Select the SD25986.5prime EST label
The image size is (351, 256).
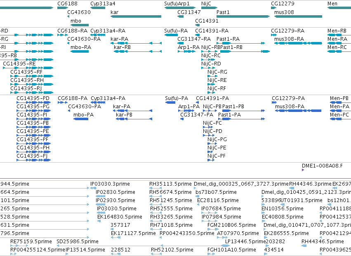(78, 242)
